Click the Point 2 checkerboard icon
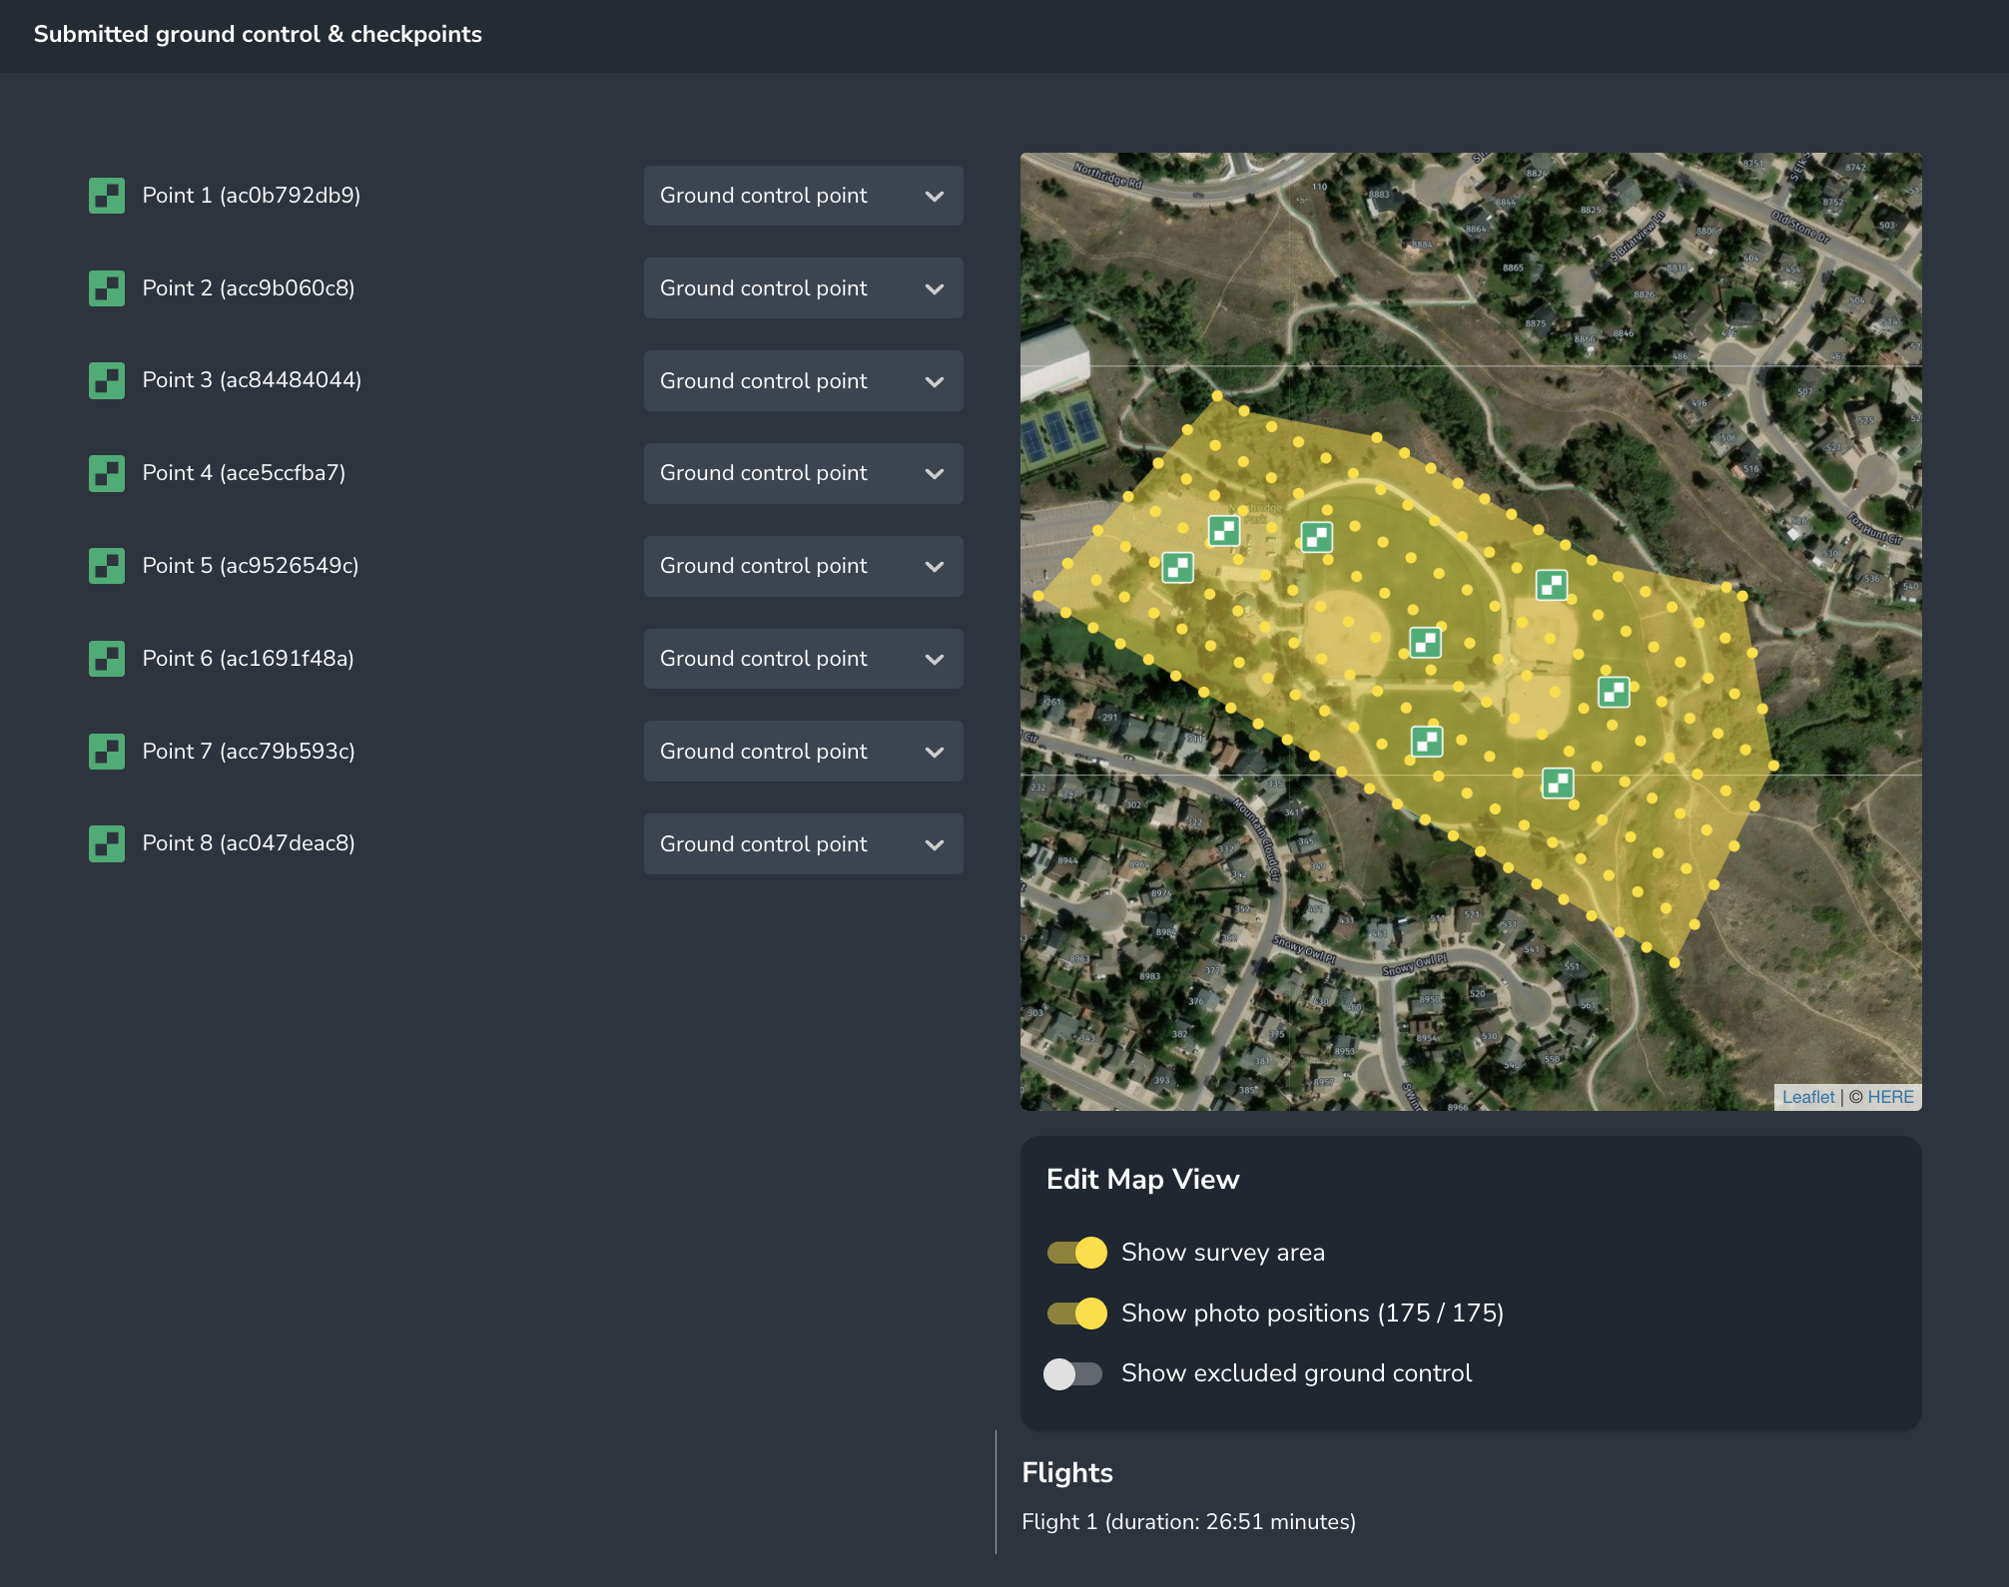 [107, 288]
